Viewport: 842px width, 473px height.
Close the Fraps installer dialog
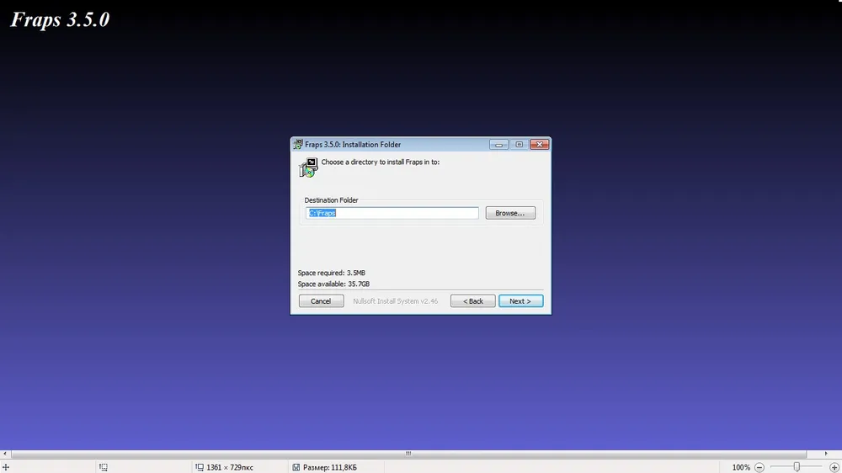point(539,145)
